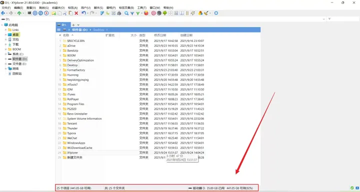The width and height of the screenshot is (360, 192).
Task: Expand the 系统 (C:) tree node
Action: (x=5, y=54)
